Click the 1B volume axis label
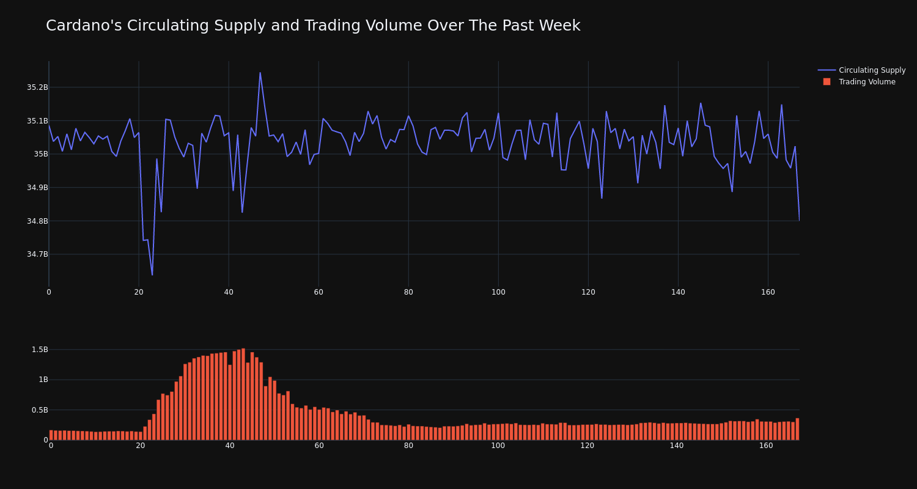Image resolution: width=917 pixels, height=489 pixels. point(43,380)
